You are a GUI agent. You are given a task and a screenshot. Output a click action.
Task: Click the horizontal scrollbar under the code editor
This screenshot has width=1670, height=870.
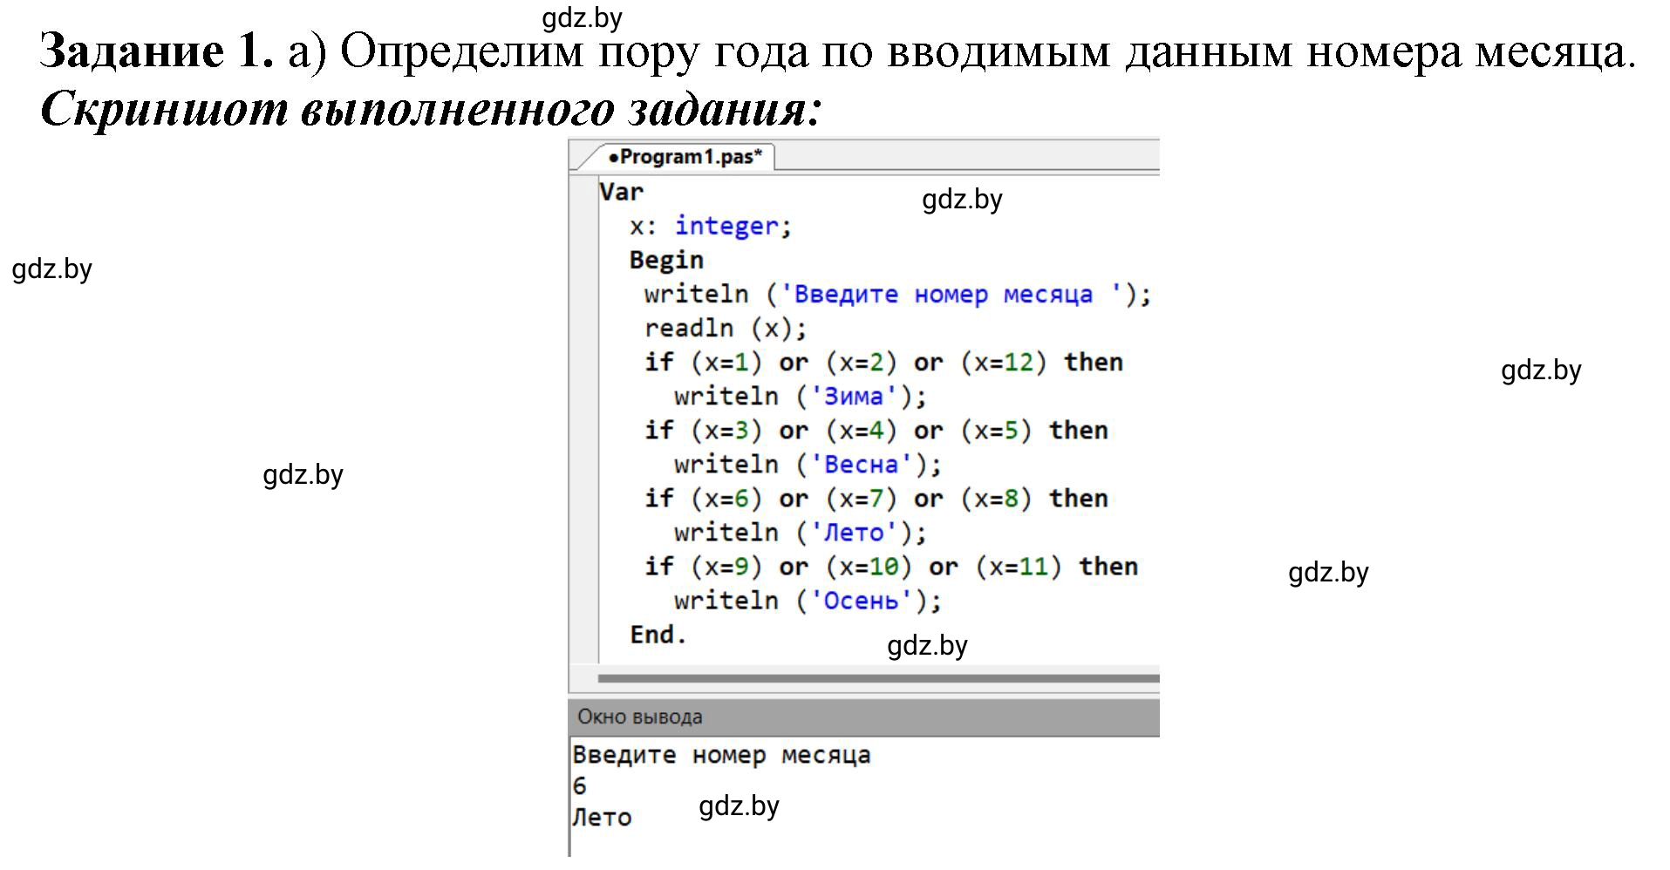coord(879,678)
